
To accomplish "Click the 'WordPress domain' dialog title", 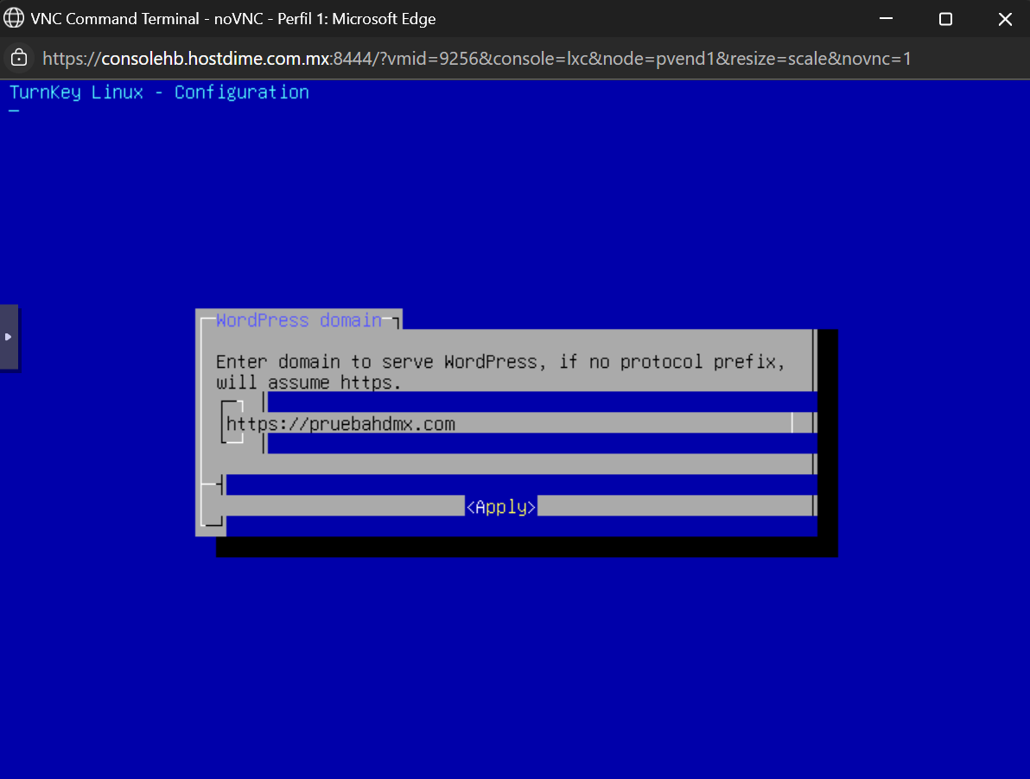I will (299, 320).
